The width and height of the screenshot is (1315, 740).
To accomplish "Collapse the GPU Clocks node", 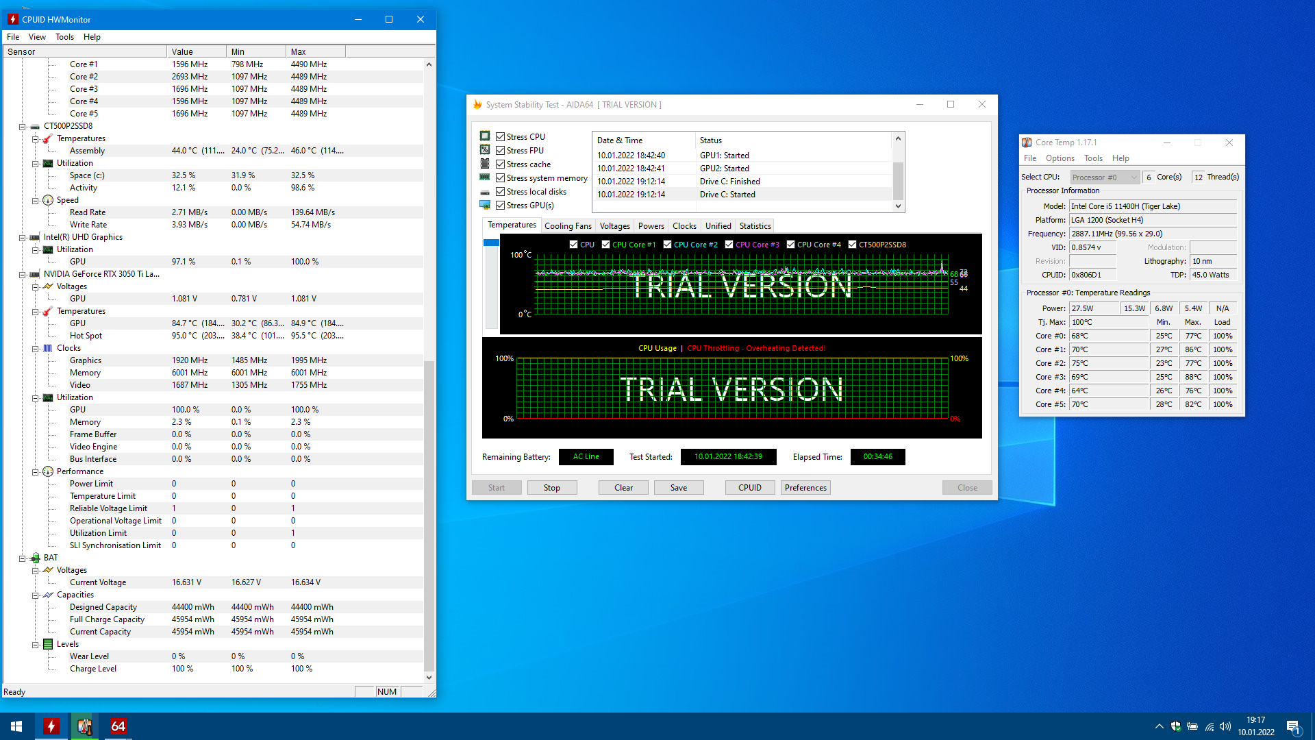I will tap(35, 348).
